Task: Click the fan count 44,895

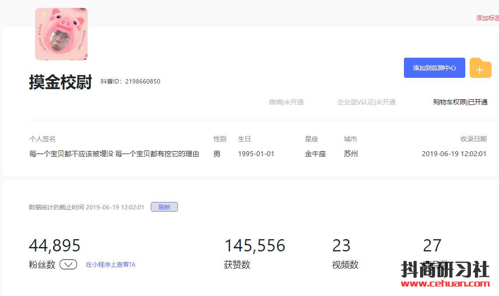Action: pos(55,246)
